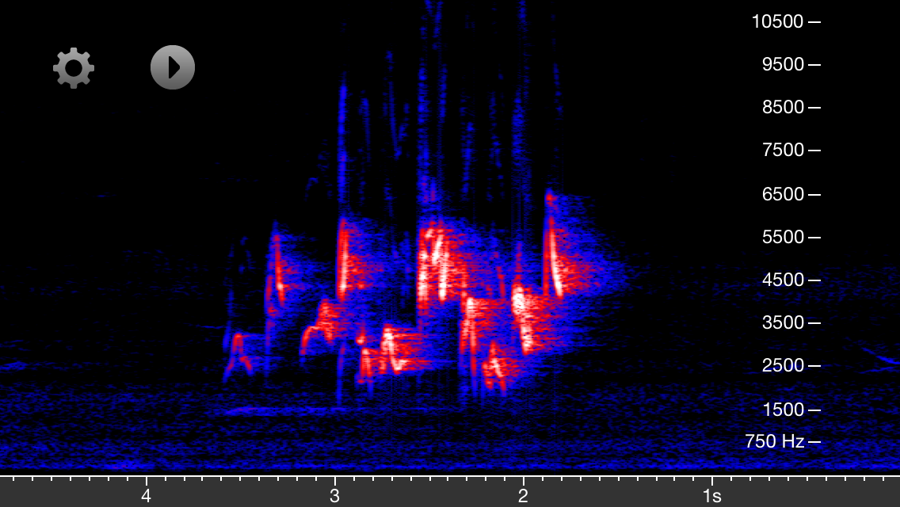Viewport: 900px width, 507px height.
Task: Click the 6500 frequency gridline marker
Action: [813, 193]
